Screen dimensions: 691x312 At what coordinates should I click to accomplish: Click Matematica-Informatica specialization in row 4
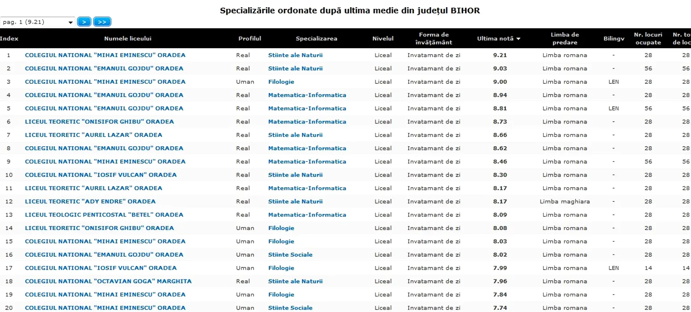tap(307, 95)
